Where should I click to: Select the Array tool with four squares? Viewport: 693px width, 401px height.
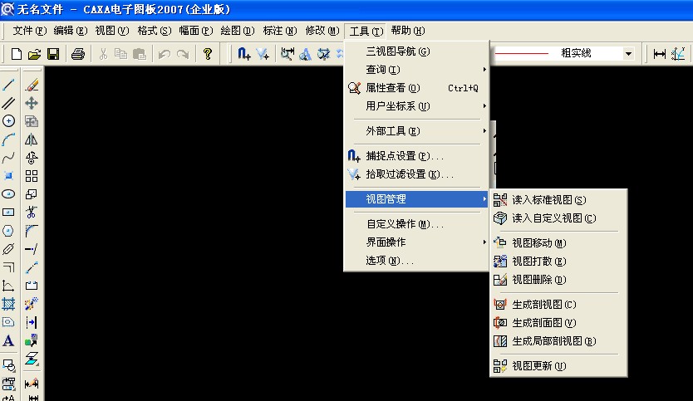[x=32, y=176]
